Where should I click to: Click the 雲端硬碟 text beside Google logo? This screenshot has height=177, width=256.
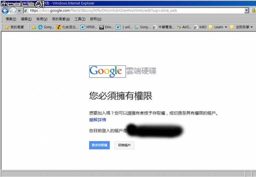coord(142,71)
